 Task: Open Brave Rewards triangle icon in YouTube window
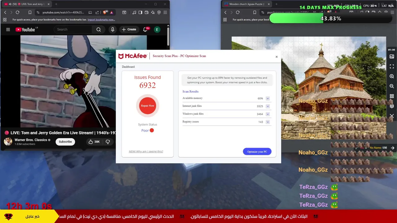(x=111, y=12)
